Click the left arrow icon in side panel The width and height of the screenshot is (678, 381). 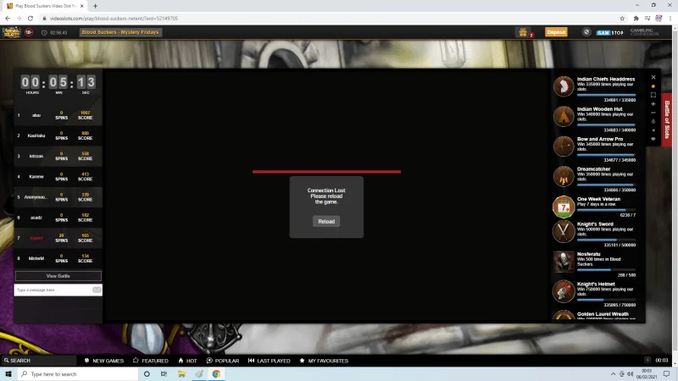pyautogui.click(x=653, y=130)
